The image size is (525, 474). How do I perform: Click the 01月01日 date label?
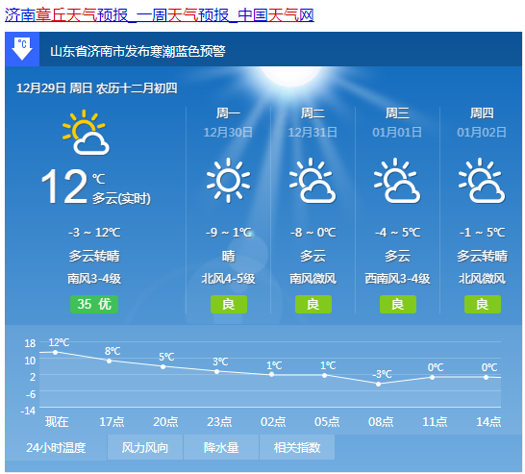pos(397,133)
